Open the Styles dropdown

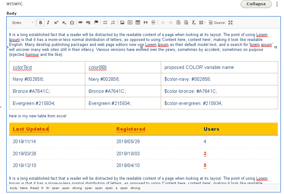(x=22, y=23)
